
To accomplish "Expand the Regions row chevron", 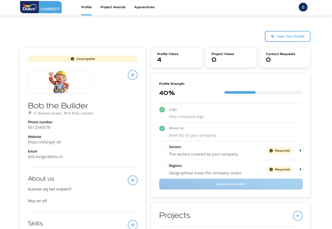I will [300, 169].
